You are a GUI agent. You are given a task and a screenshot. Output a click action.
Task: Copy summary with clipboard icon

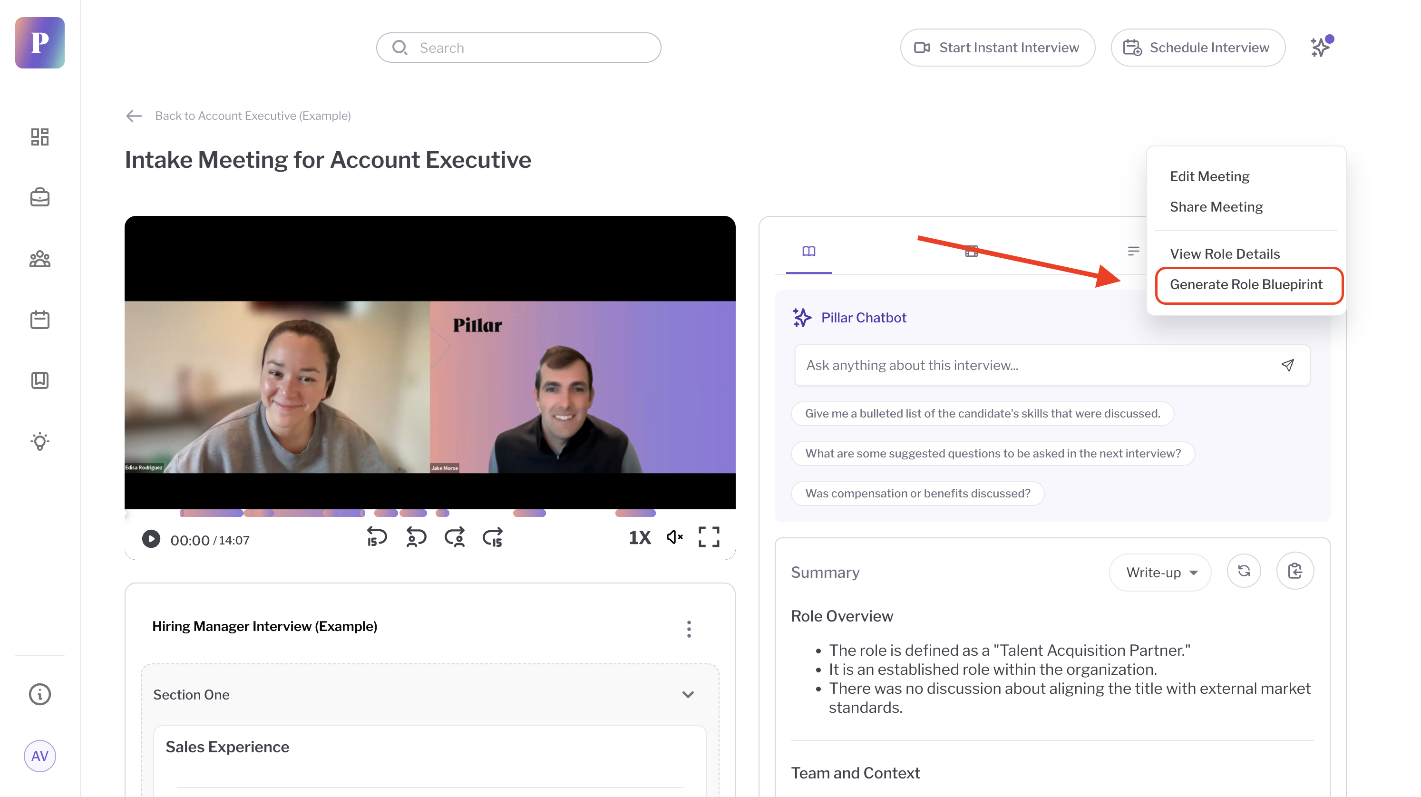pyautogui.click(x=1294, y=572)
